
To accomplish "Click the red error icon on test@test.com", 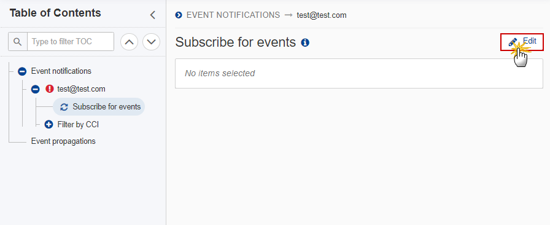I will tap(50, 89).
